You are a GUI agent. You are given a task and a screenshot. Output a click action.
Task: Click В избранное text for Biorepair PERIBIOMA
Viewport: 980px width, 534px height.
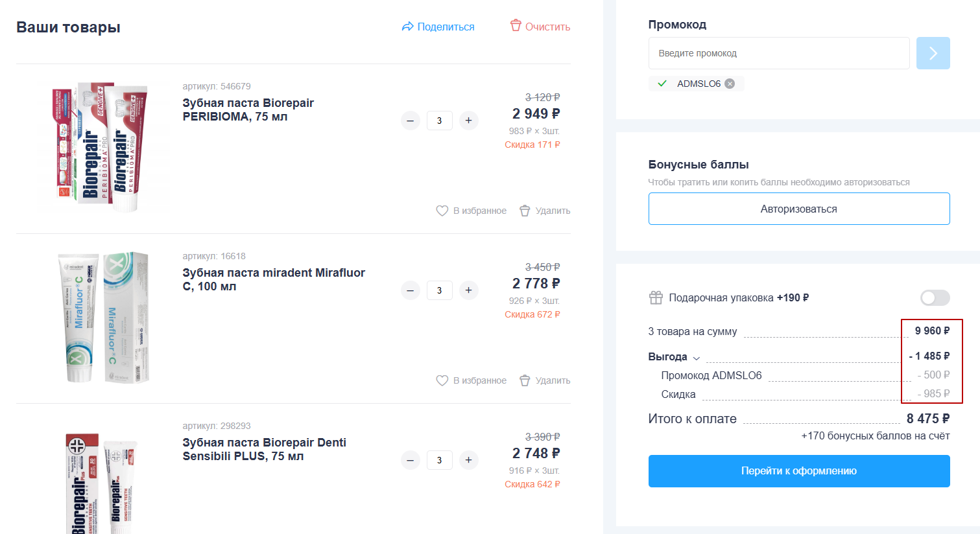tap(480, 211)
